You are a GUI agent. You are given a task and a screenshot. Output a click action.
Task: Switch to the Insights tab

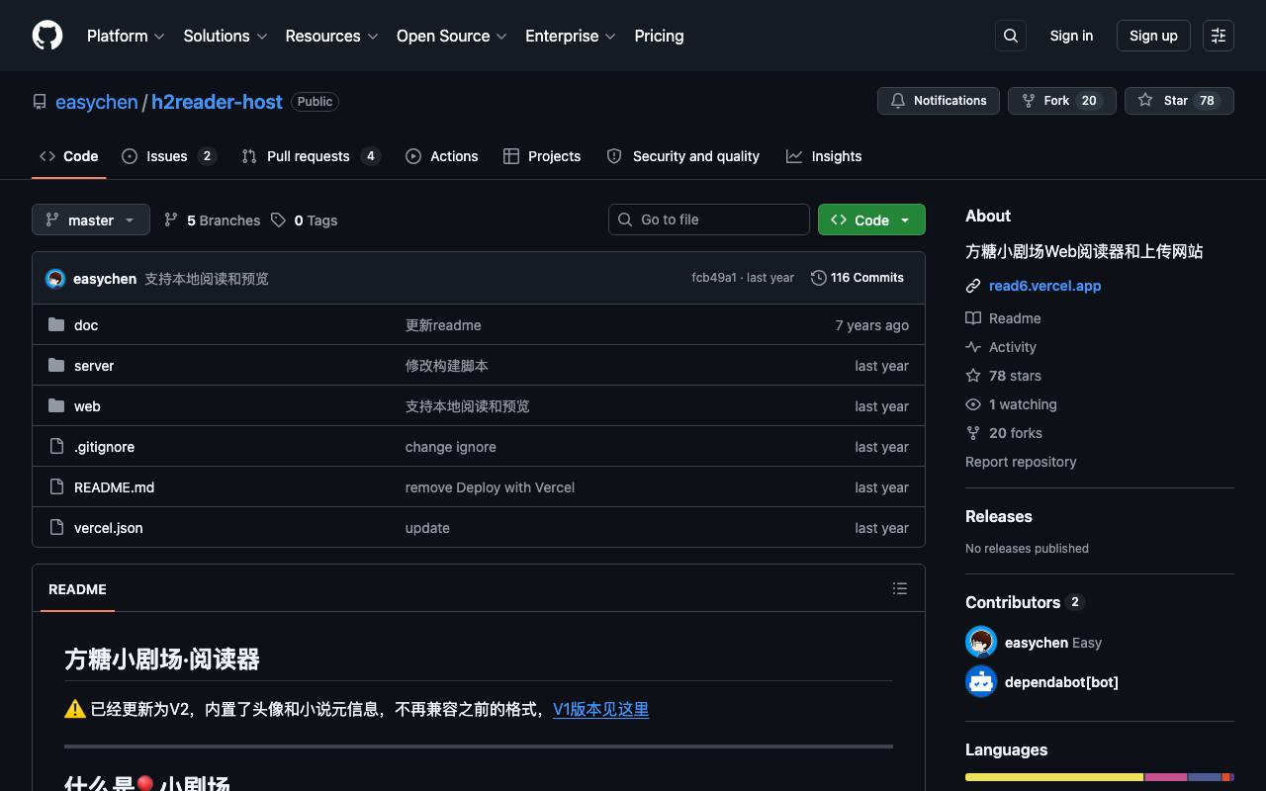pos(824,156)
